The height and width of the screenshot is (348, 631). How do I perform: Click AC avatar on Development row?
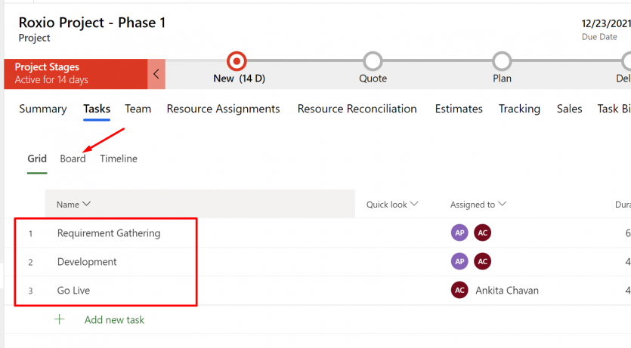482,261
